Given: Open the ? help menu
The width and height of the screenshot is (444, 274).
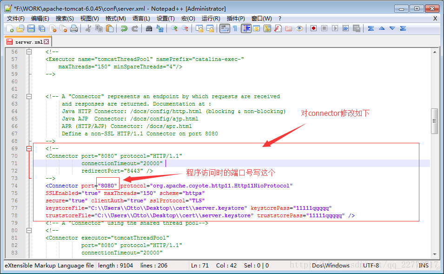Looking at the screenshot, I should [280, 19].
